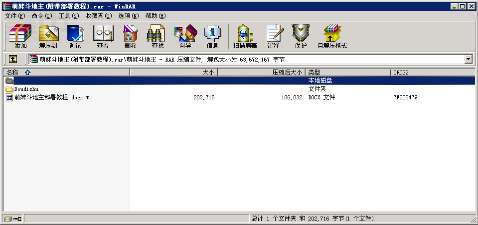The width and height of the screenshot is (478, 225).
Task: Close the WinRAR window
Action: (x=471, y=6)
